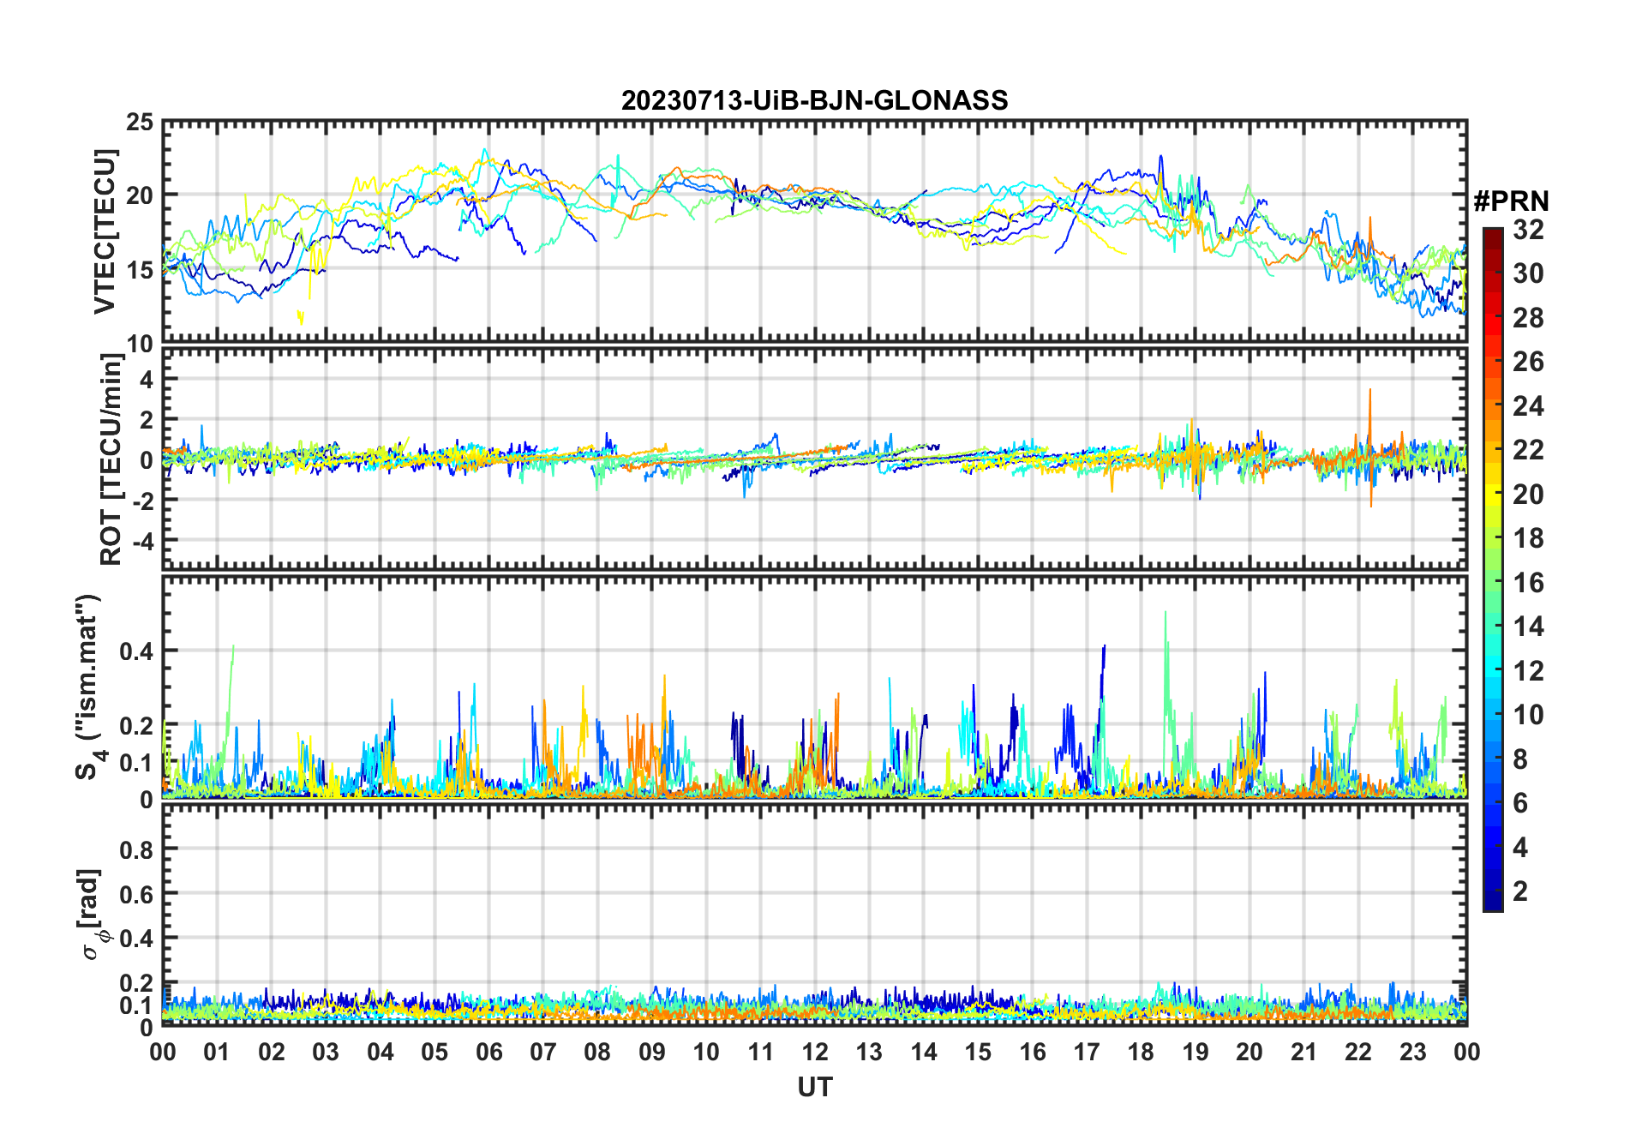Click x-axis hour label 01

point(217,1052)
